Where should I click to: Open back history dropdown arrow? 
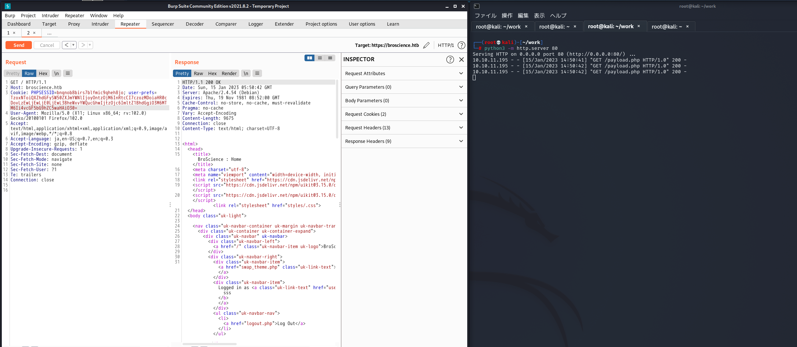[x=73, y=45]
